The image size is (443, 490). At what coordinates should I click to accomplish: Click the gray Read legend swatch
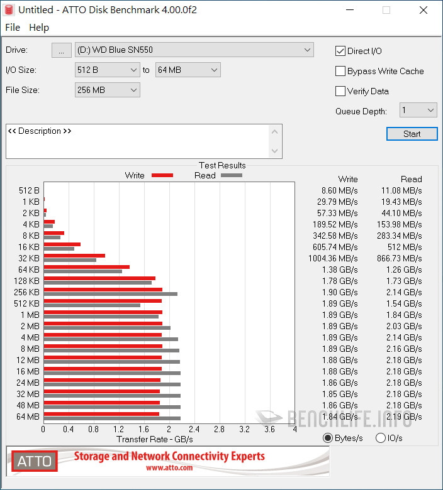[x=232, y=175]
